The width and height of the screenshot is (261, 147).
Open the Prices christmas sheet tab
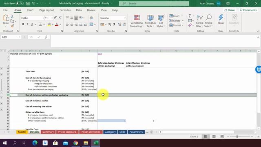click(x=91, y=132)
